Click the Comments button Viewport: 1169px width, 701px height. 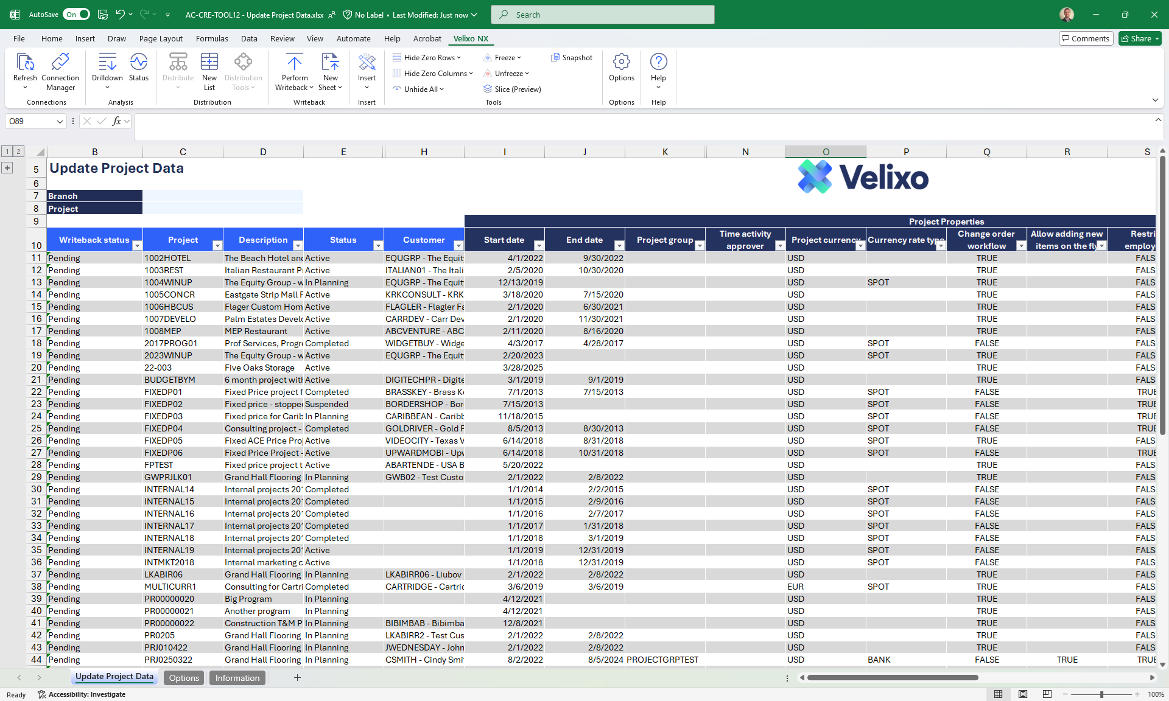tap(1086, 38)
